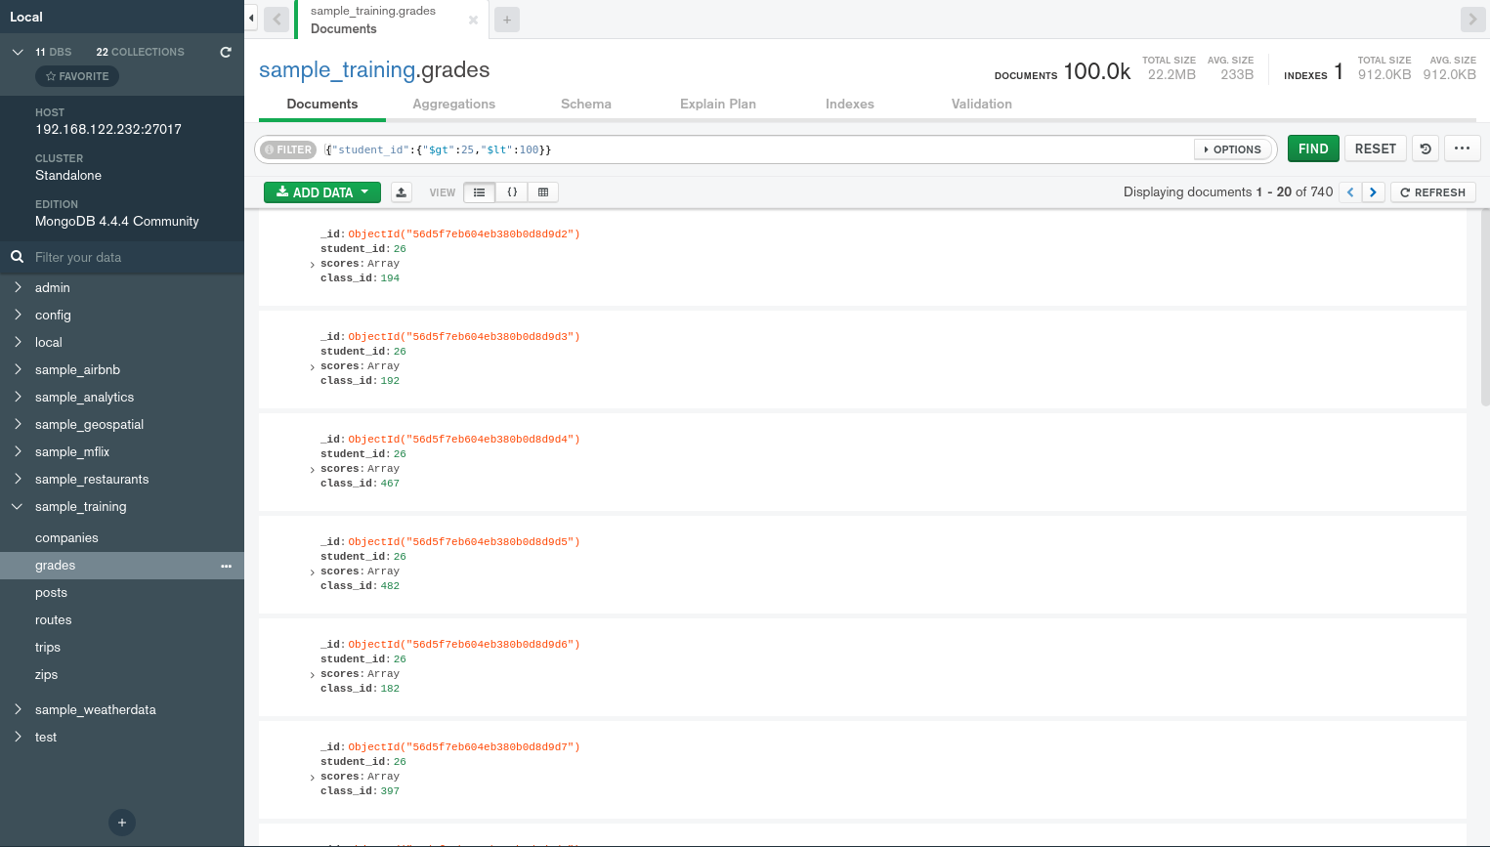The height and width of the screenshot is (847, 1490).
Task: Expand scores array of class_id 182 document
Action: tap(313, 675)
